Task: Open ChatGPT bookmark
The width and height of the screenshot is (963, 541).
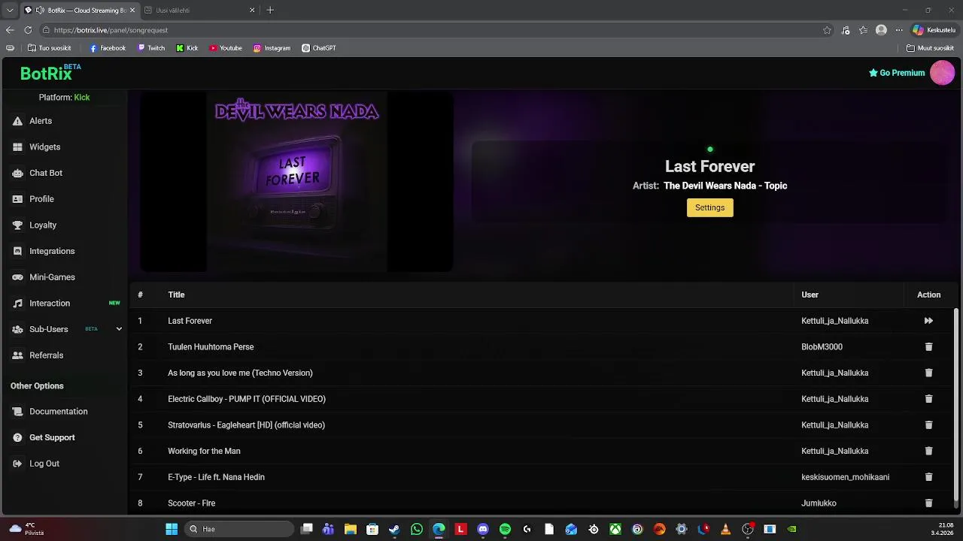Action: 319,48
